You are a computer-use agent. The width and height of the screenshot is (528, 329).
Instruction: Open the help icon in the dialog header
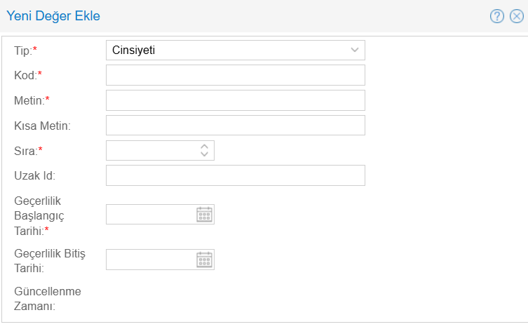click(x=497, y=16)
